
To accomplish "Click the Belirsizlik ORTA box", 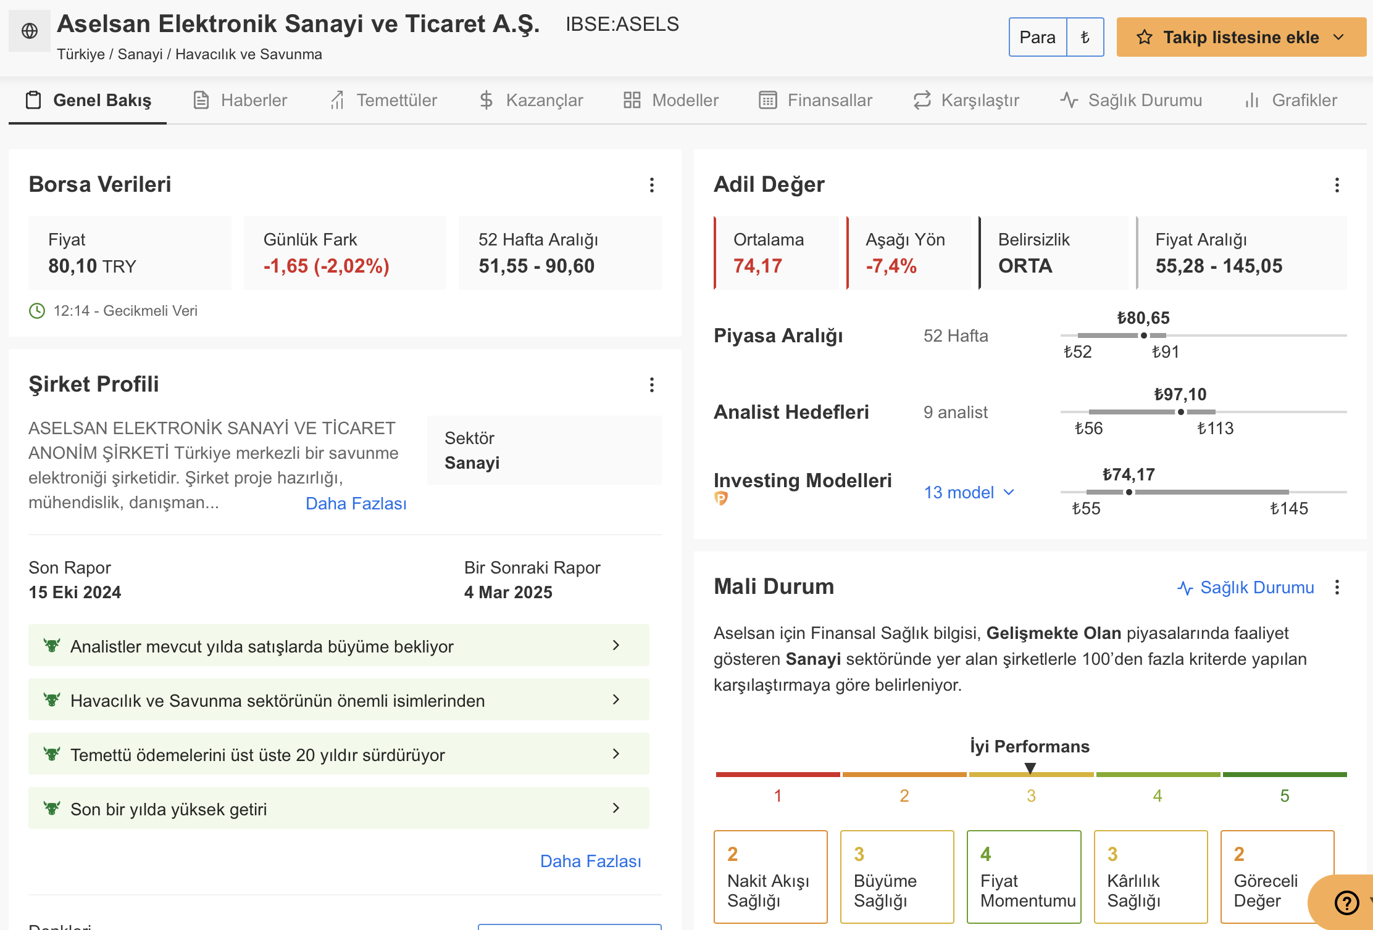I will [x=1053, y=253].
